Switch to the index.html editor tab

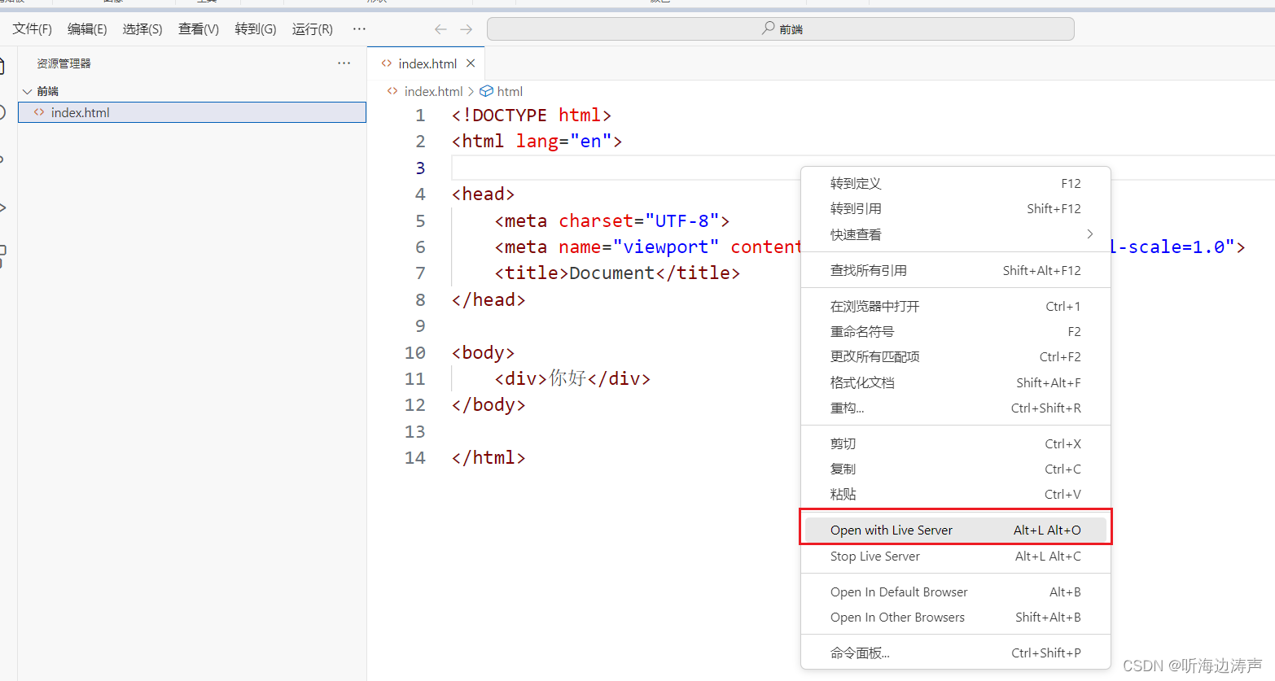pos(427,63)
